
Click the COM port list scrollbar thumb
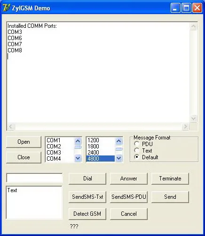click(78, 147)
